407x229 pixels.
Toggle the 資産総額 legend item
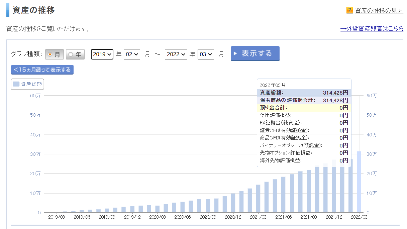[x=27, y=84]
